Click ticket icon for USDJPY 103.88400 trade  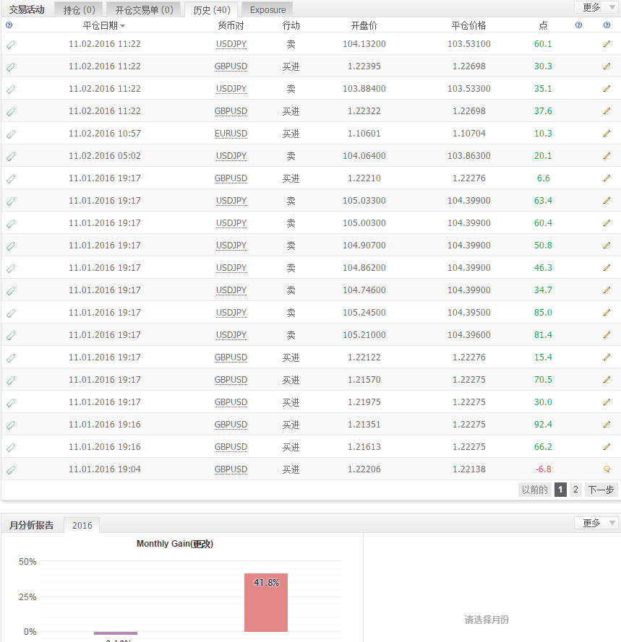pyautogui.click(x=11, y=90)
